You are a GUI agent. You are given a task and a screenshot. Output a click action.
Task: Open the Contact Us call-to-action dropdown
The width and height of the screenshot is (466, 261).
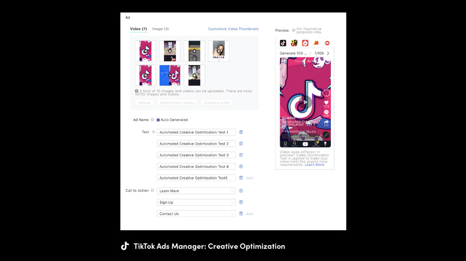tap(196, 213)
